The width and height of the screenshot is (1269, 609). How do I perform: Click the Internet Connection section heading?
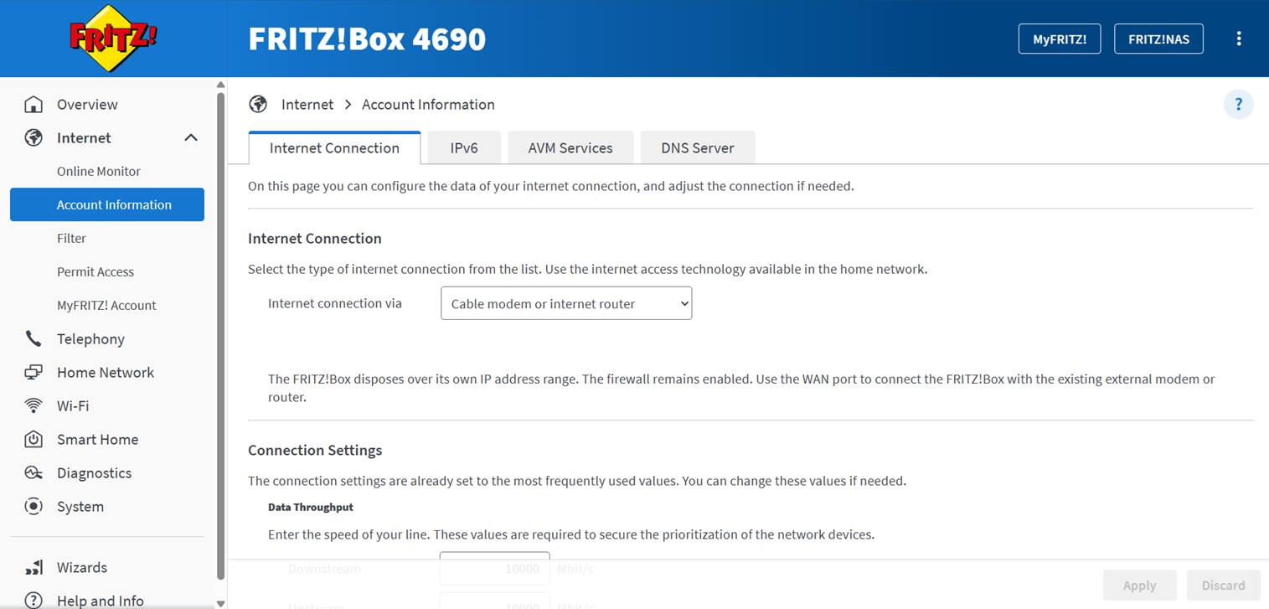(315, 239)
